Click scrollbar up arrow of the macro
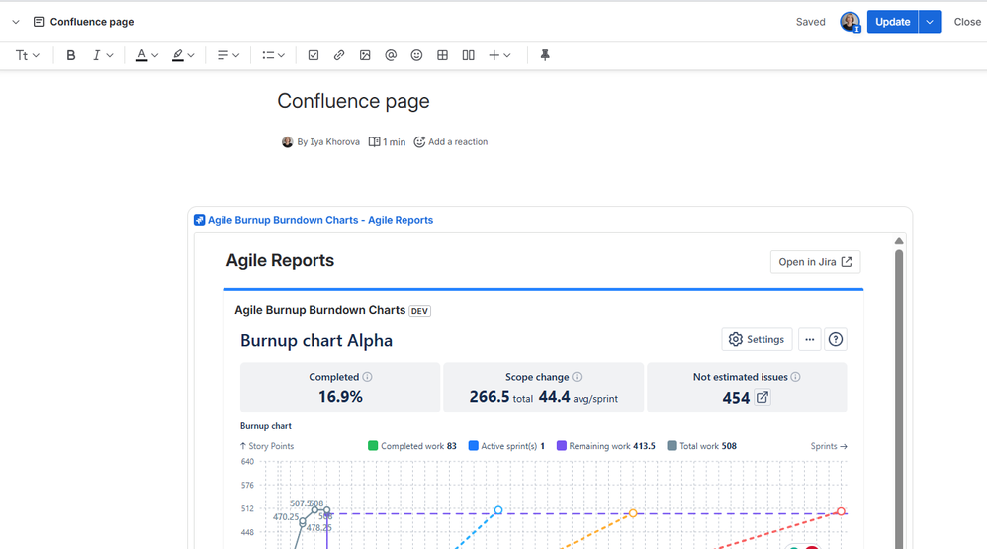Image resolution: width=987 pixels, height=549 pixels. click(x=899, y=241)
